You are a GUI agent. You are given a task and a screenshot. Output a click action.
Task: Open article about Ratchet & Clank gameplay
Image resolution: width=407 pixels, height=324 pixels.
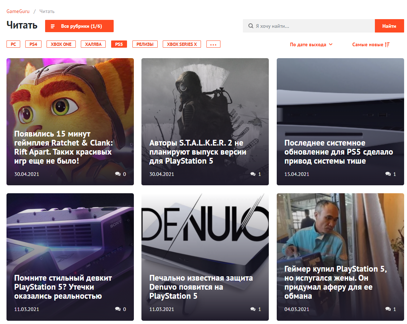click(x=64, y=147)
